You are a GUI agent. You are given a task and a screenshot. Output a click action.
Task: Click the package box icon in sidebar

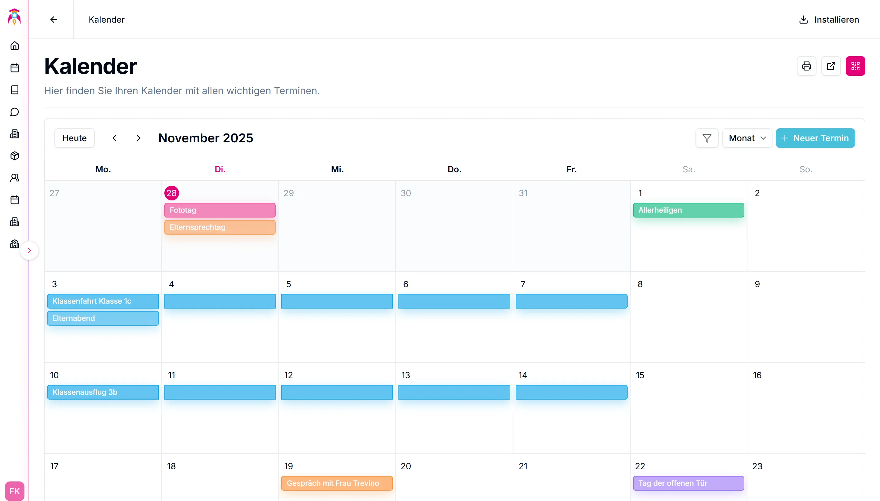click(14, 156)
